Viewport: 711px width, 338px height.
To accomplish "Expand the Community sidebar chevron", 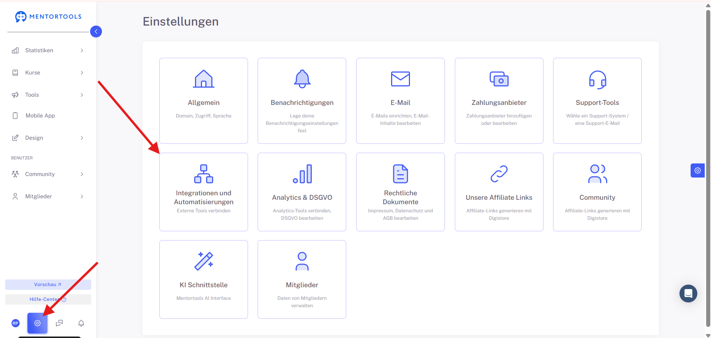I will coord(82,174).
